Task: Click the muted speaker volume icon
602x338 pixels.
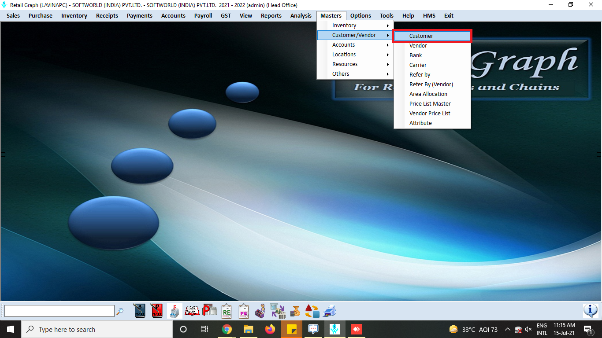Action: click(x=528, y=329)
